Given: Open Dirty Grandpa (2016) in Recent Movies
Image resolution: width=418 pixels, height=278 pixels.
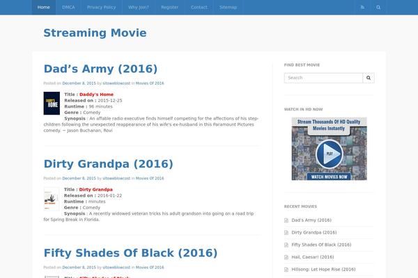Looking at the screenshot, I should pos(314,233).
